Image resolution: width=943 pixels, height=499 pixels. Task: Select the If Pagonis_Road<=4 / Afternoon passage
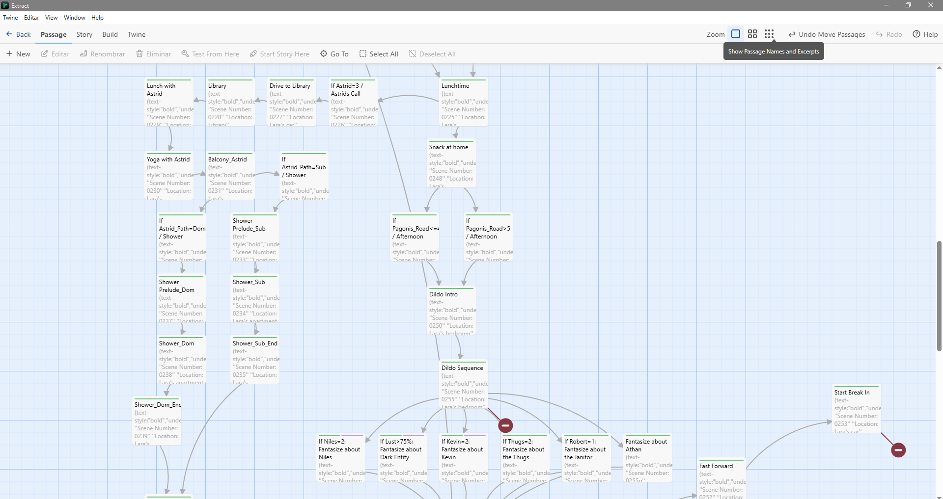click(415, 237)
